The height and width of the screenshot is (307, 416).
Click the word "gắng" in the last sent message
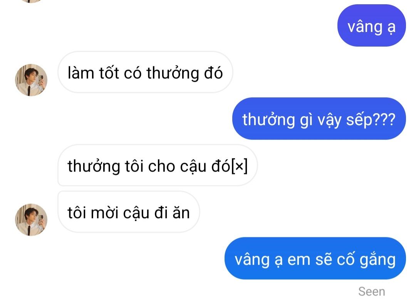point(377,260)
